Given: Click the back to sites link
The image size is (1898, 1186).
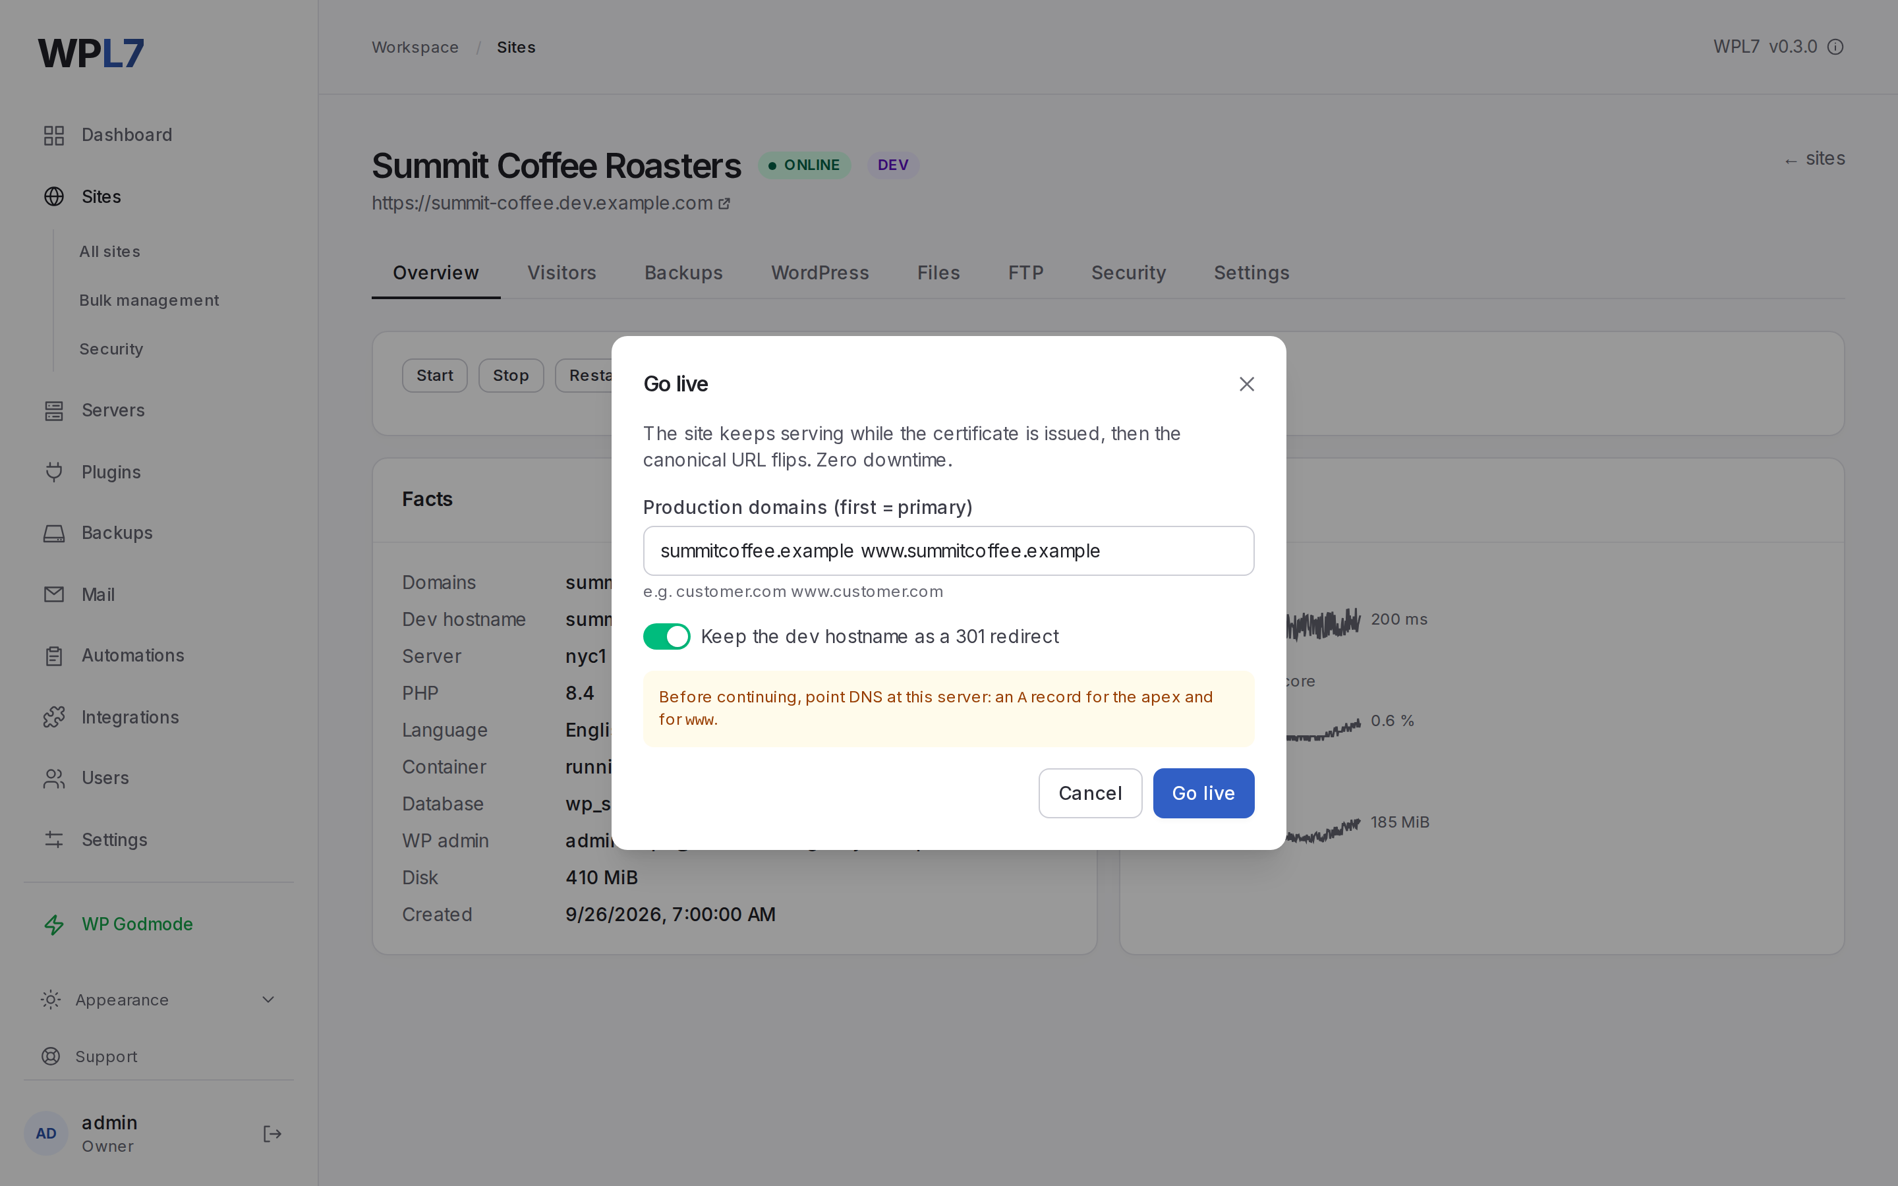Looking at the screenshot, I should (x=1814, y=158).
